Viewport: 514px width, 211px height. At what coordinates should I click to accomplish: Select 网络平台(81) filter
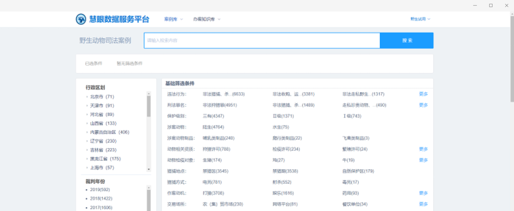click(285, 204)
